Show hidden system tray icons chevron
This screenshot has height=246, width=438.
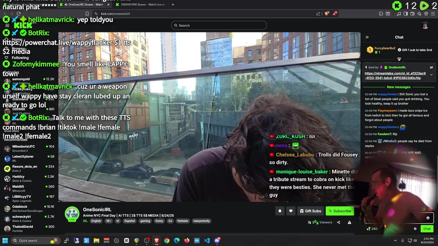(395, 241)
